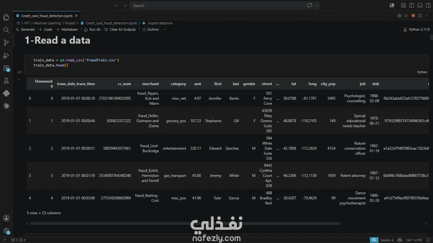Click the Copilot status bar icon
Screen dimensions: 433x243
[400, 240]
